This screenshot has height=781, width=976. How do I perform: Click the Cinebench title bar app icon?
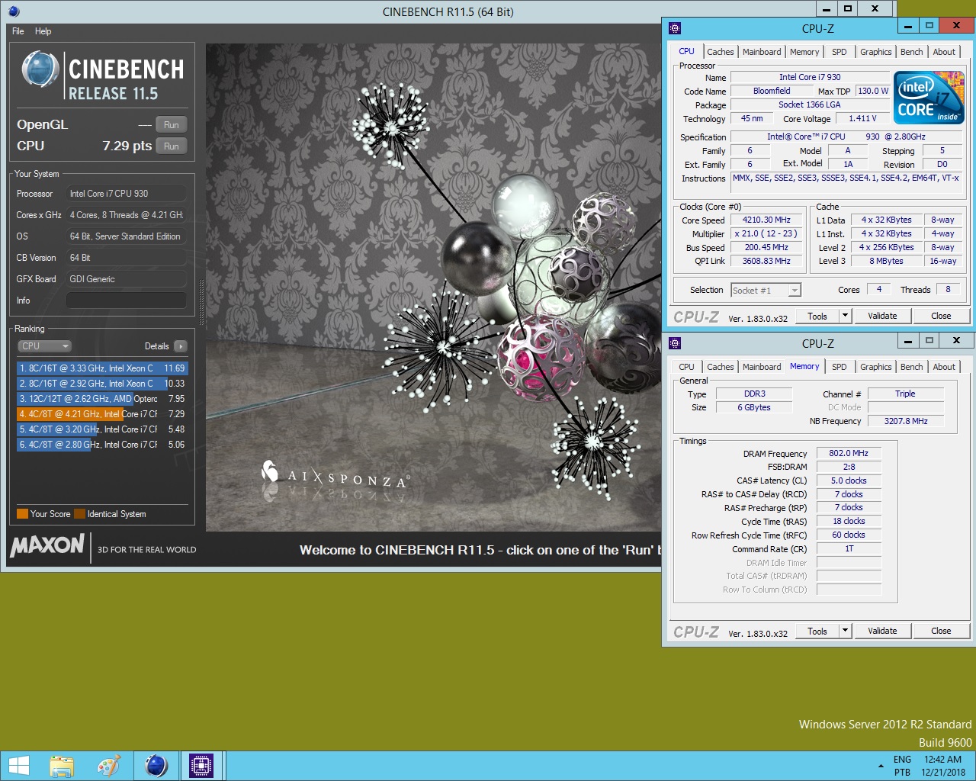point(14,11)
